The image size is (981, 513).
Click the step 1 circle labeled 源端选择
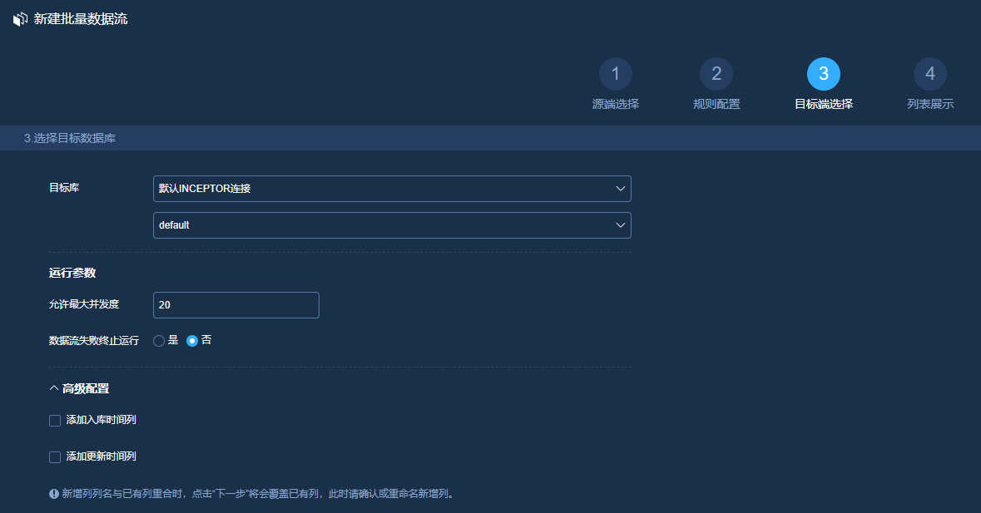pyautogui.click(x=615, y=73)
